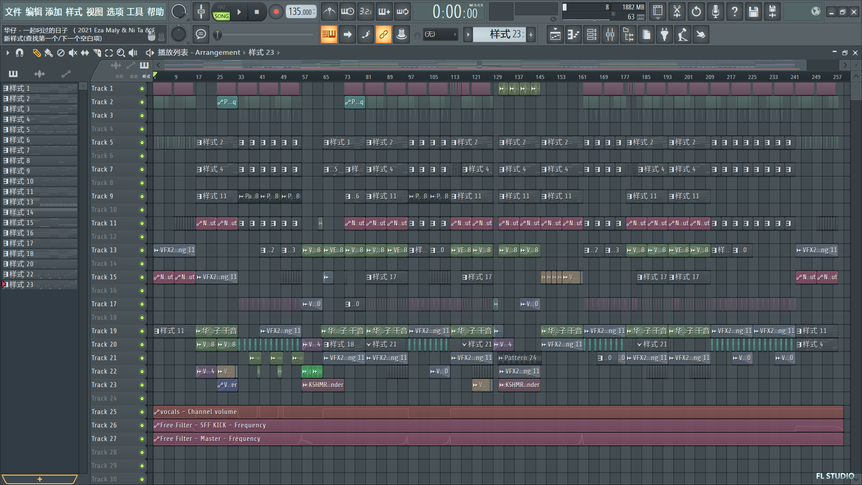The width and height of the screenshot is (862, 485).
Task: Click the 样式 23 breadcrumb in playlist title
Action: [261, 53]
